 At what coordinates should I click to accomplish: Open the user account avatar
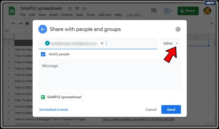(207, 11)
